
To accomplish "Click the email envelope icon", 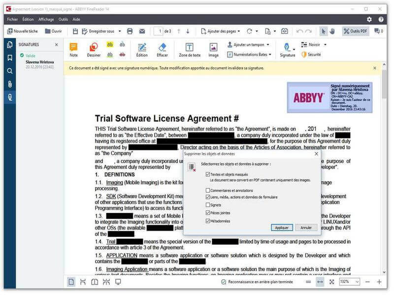I will coord(142,31).
